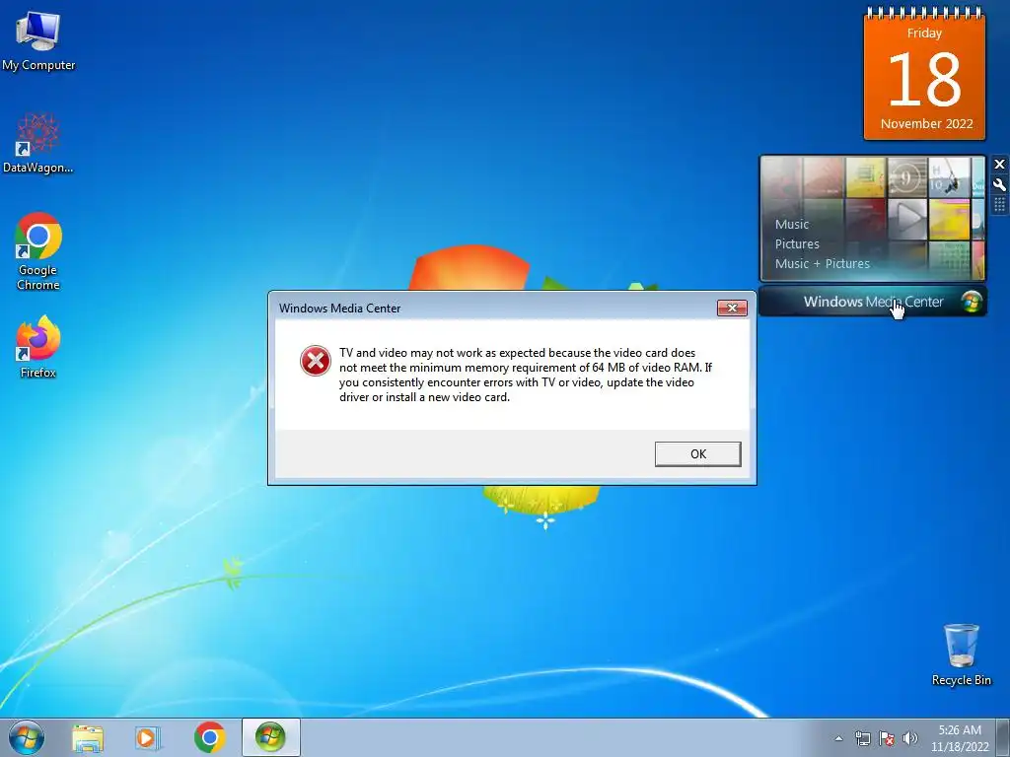
Task: Click the Windows Media Center dialog title
Action: pos(339,309)
